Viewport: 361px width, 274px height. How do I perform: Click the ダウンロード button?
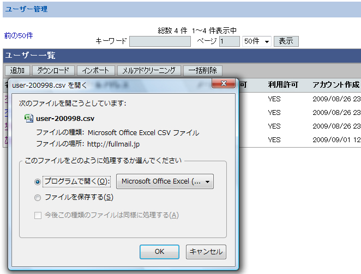pyautogui.click(x=53, y=70)
